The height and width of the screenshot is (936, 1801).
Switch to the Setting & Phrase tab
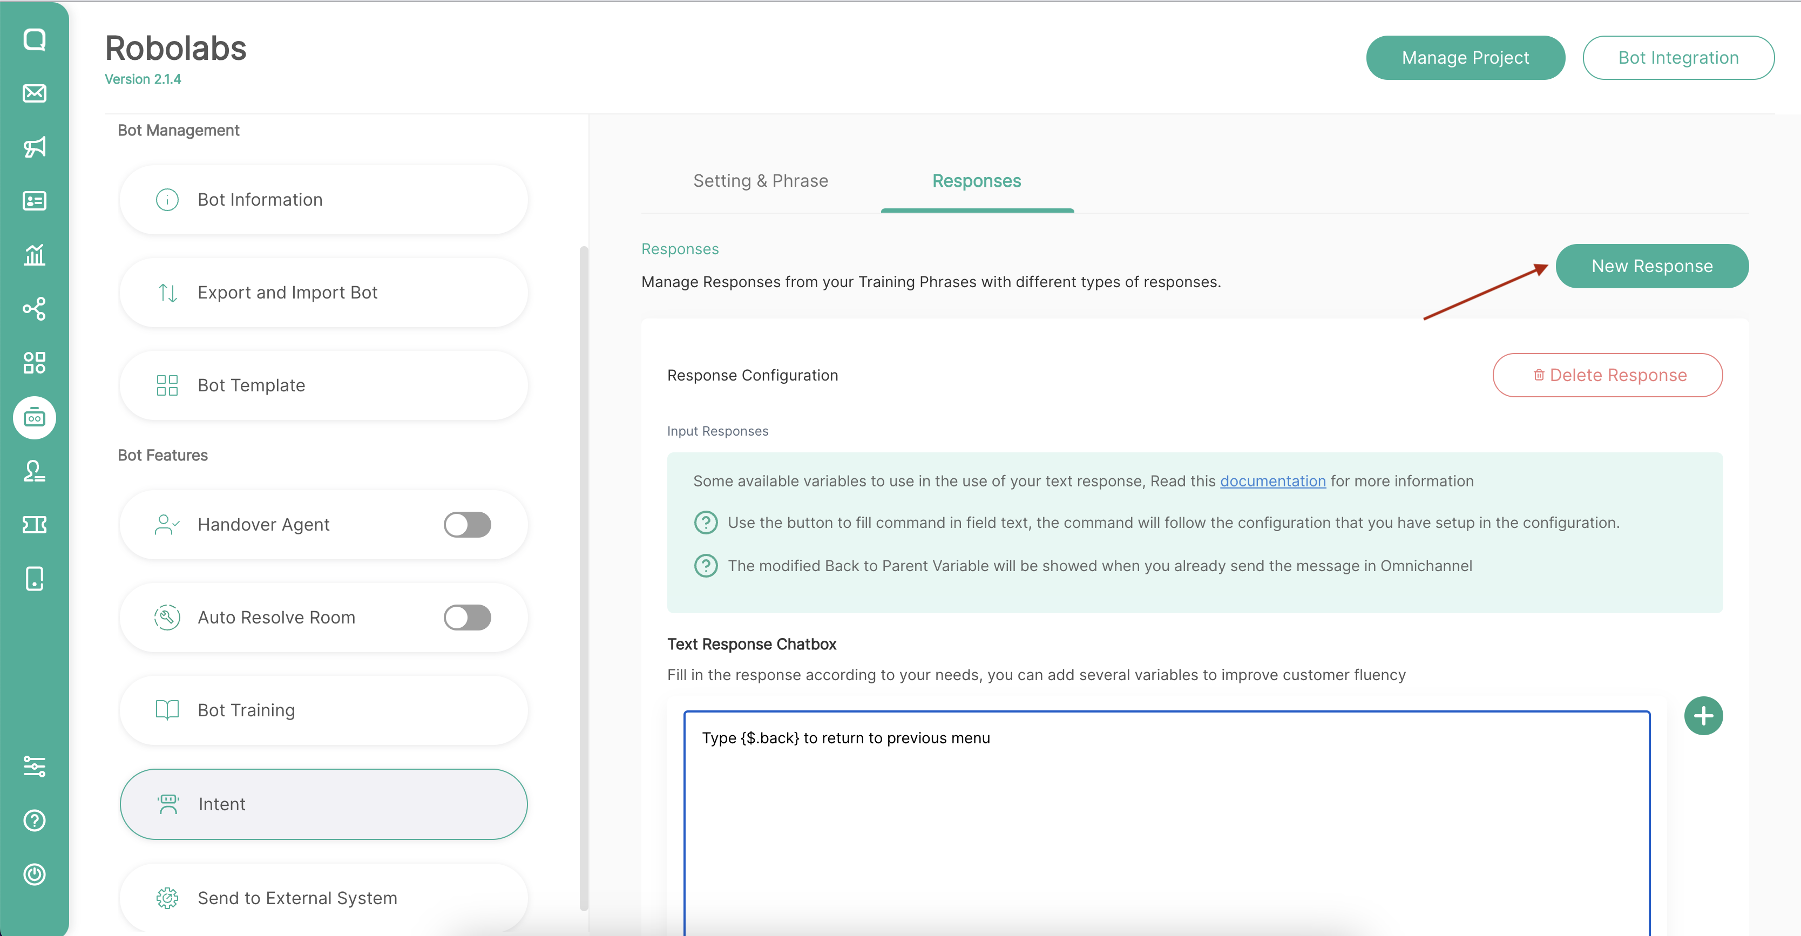coord(760,181)
